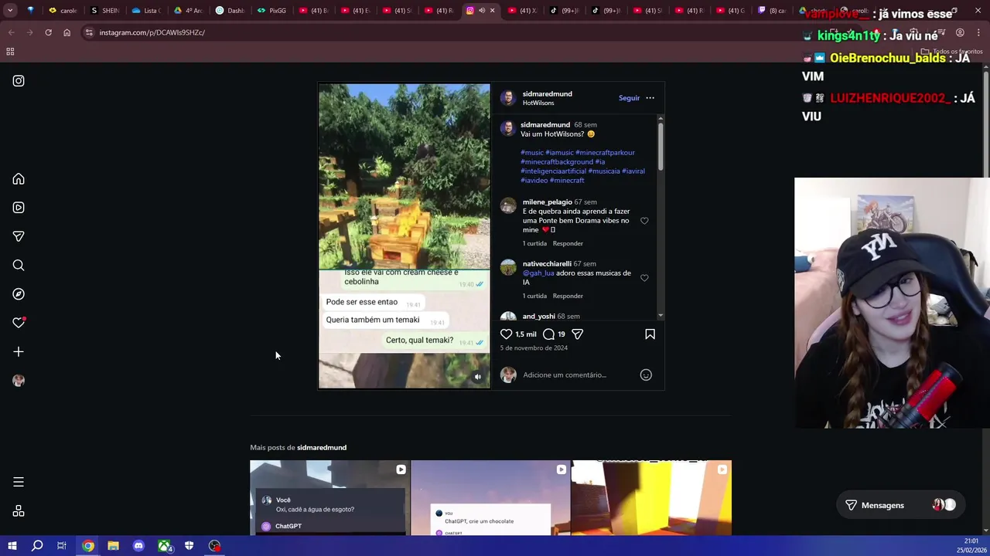The height and width of the screenshot is (556, 990).
Task: Switch to the Lista browser tab
Action: tap(146, 10)
